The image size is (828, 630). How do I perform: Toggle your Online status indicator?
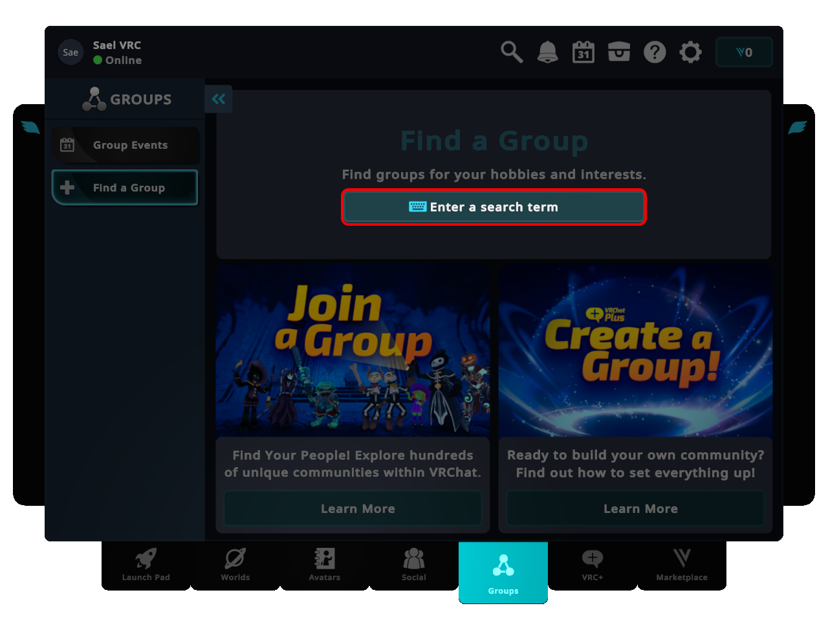coord(97,60)
